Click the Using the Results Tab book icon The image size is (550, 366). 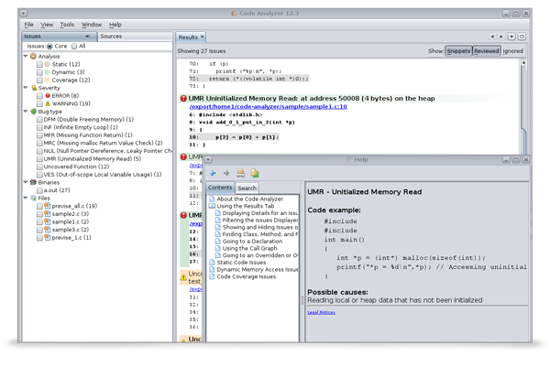pos(213,207)
